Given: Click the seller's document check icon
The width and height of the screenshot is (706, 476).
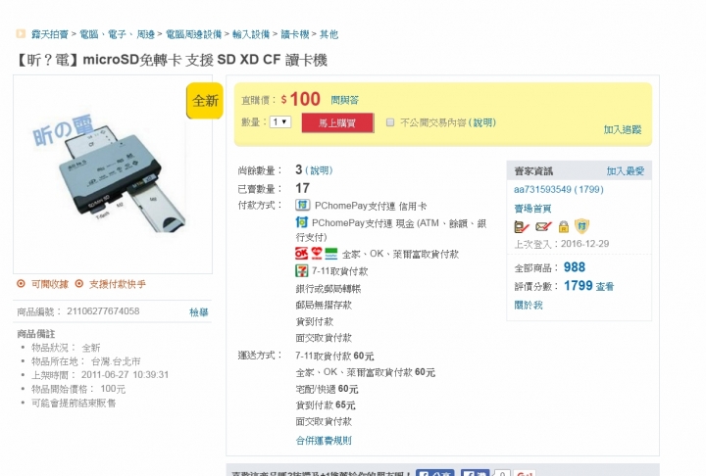Looking at the screenshot, I should (x=522, y=226).
